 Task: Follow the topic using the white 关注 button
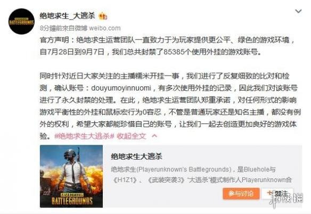click(x=277, y=193)
